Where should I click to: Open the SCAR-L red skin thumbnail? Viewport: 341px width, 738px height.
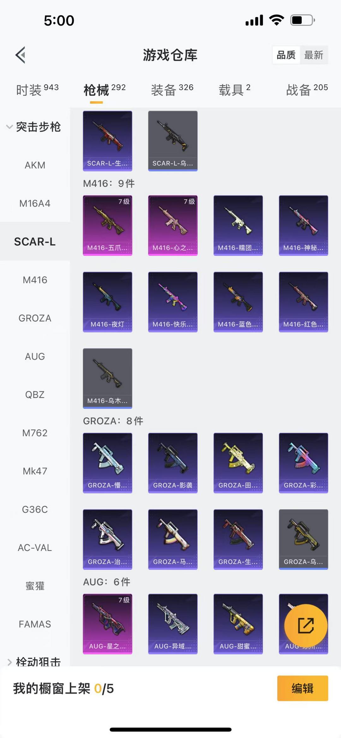coord(107,141)
